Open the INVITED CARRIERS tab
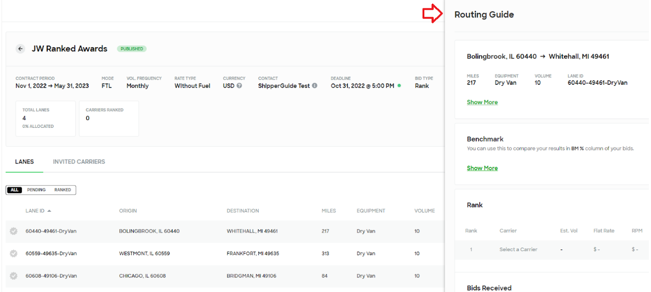 [79, 162]
